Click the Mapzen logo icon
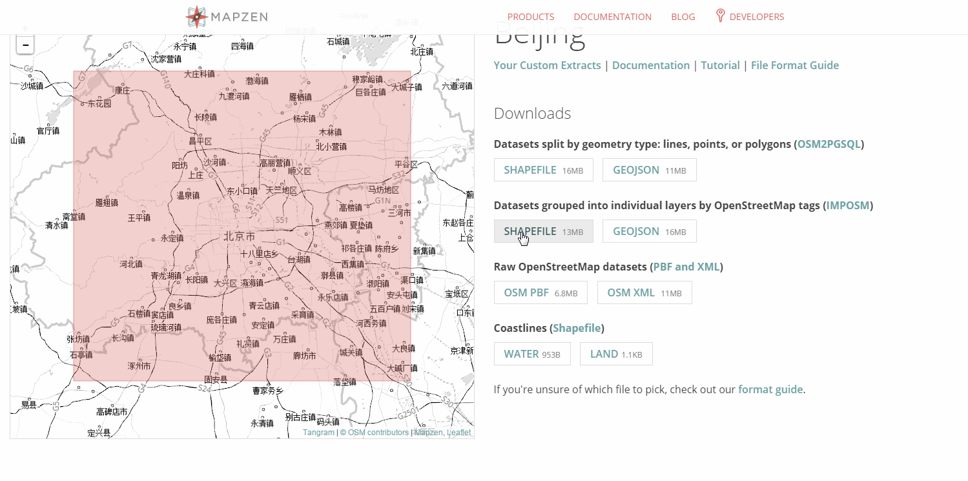 pos(196,17)
